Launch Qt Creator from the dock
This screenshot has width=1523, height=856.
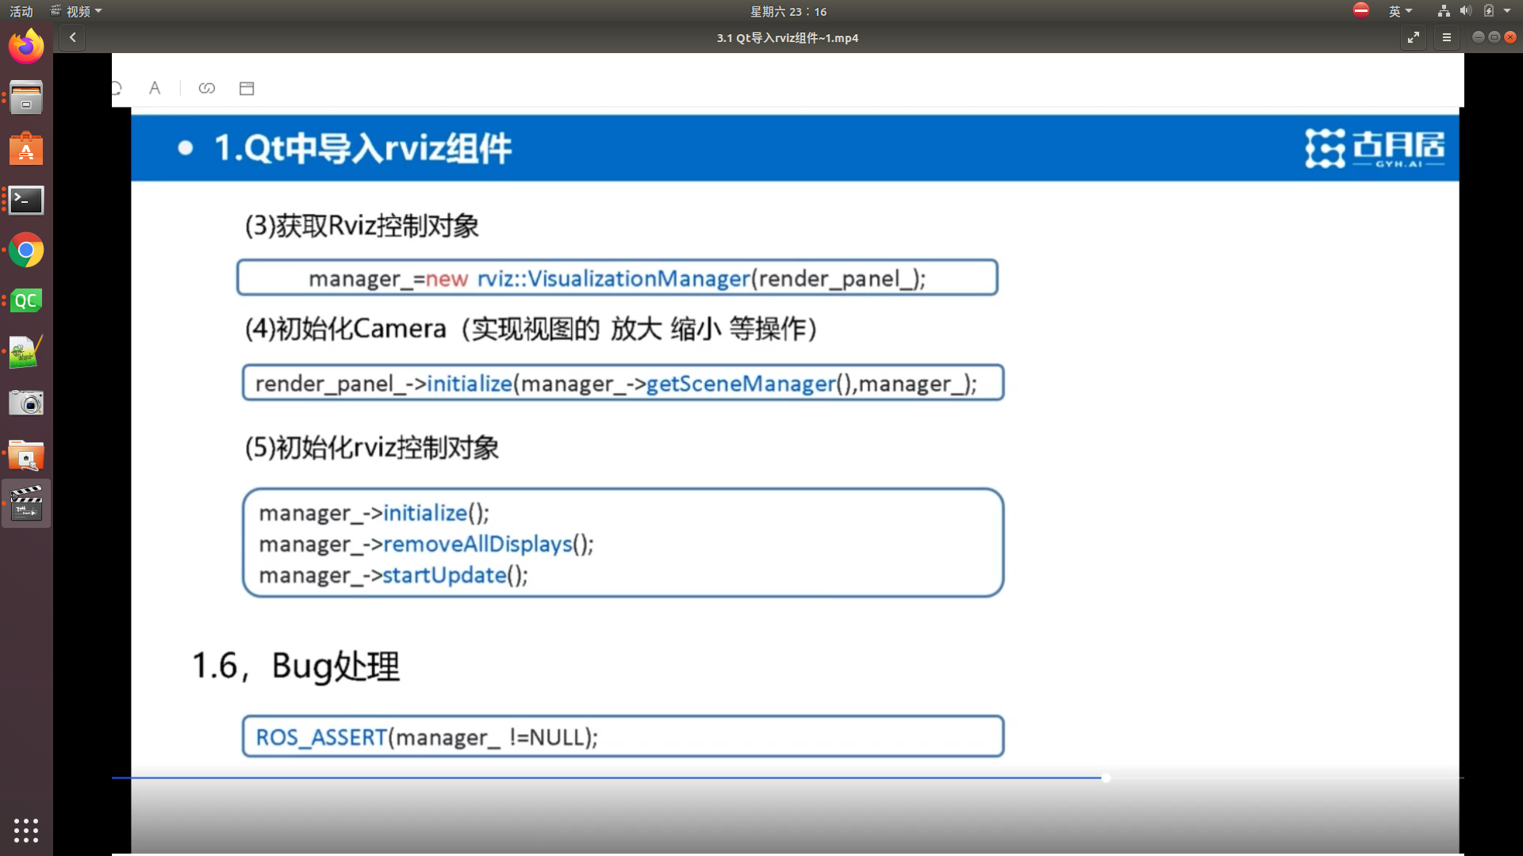point(26,301)
